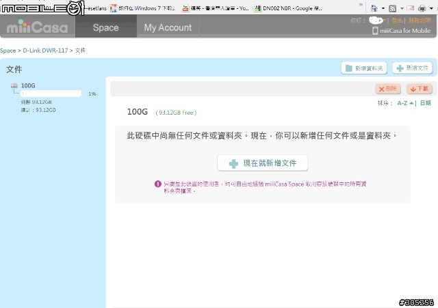
Task: Click the RSS feeds icon
Action: tap(392, 8)
